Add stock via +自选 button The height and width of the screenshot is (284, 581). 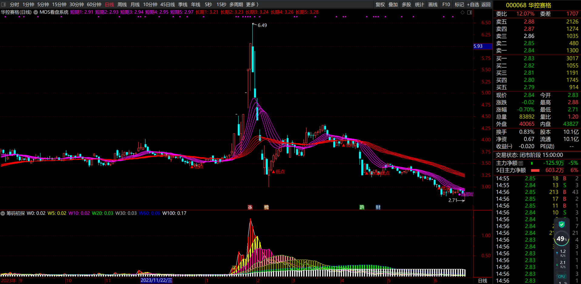click(x=473, y=5)
